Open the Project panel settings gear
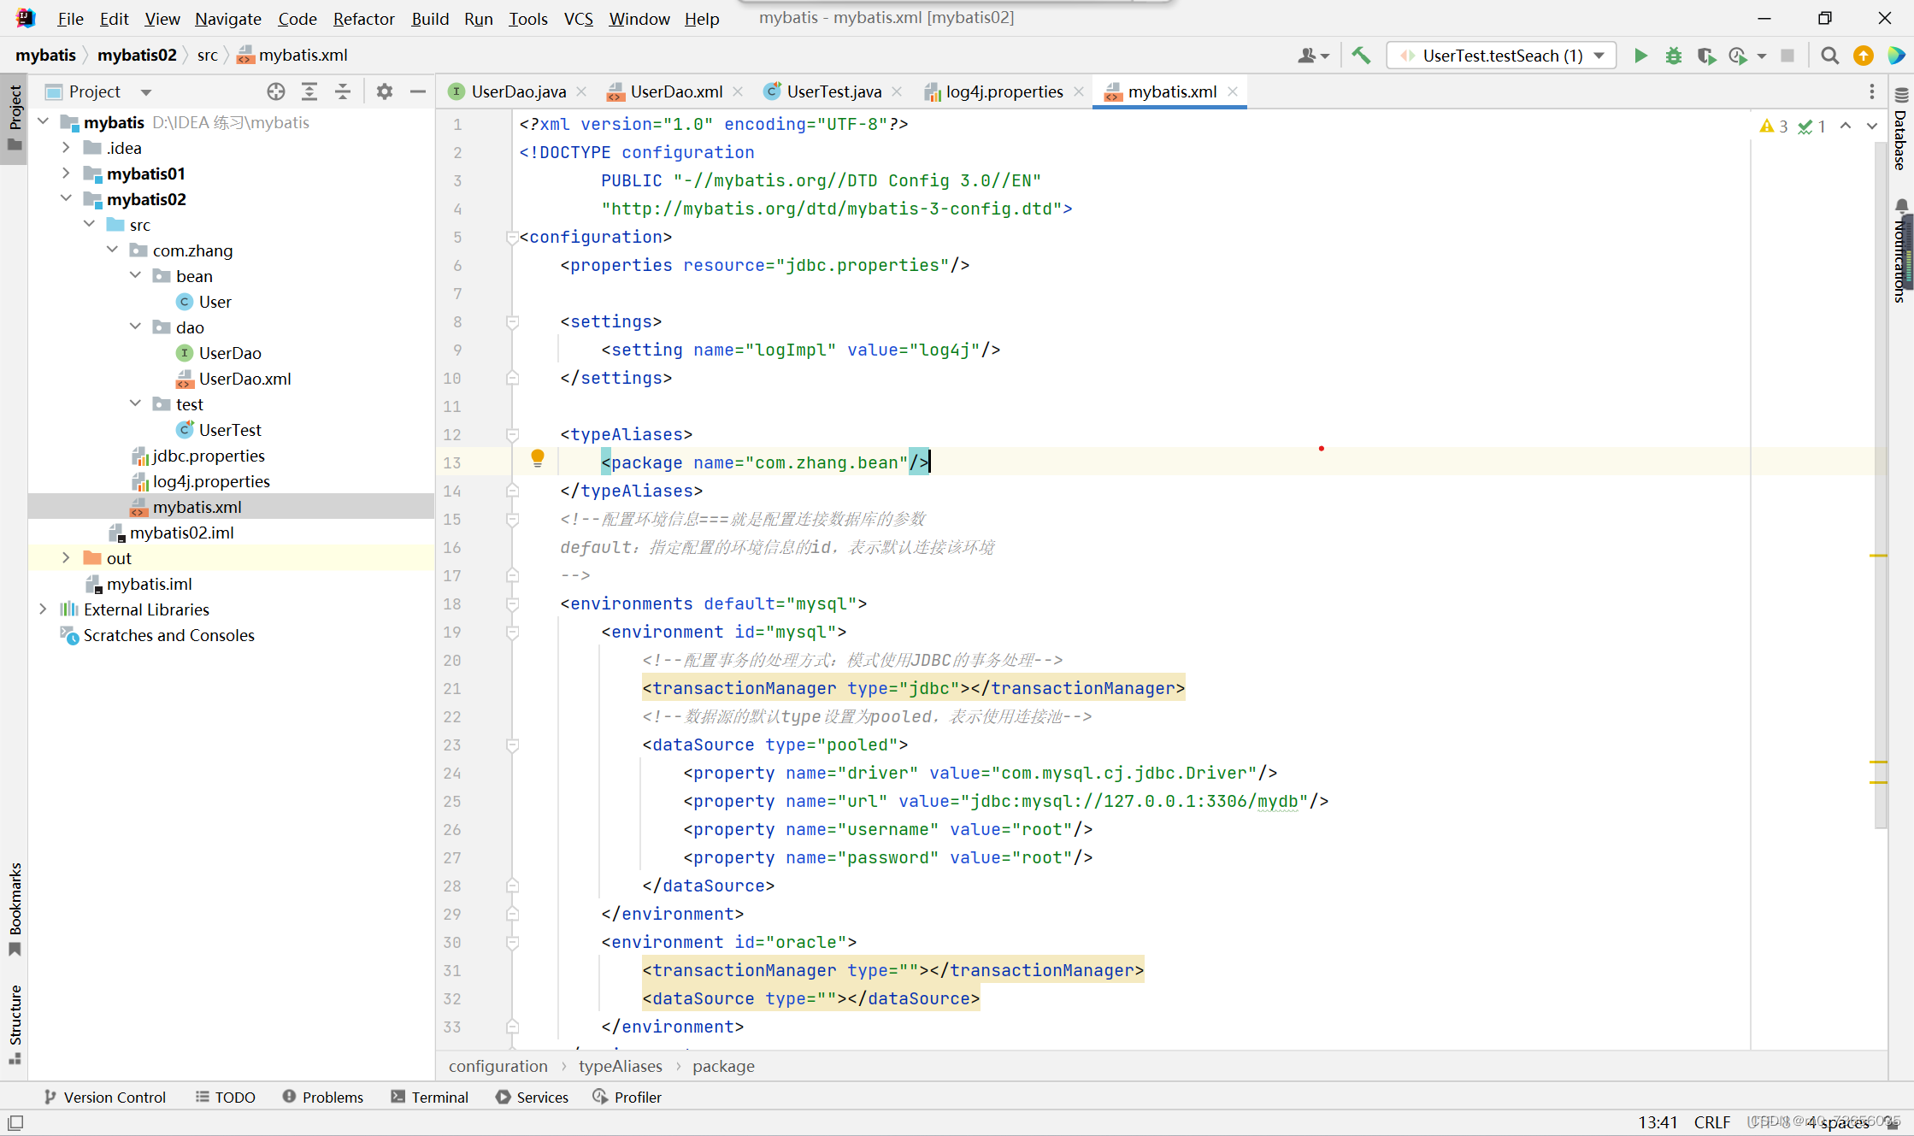 pos(384,91)
